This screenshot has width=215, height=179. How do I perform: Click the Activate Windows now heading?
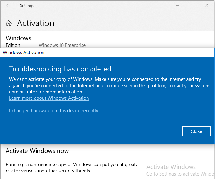tap(37, 151)
